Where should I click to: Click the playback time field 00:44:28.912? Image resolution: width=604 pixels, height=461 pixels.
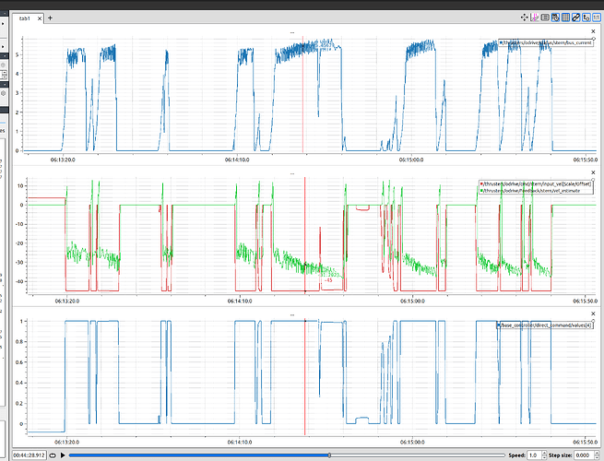(30, 455)
